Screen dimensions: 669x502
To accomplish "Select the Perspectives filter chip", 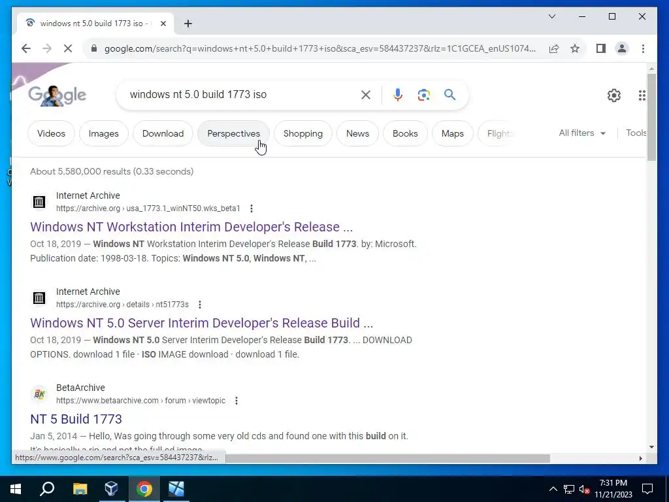I will pos(233,133).
